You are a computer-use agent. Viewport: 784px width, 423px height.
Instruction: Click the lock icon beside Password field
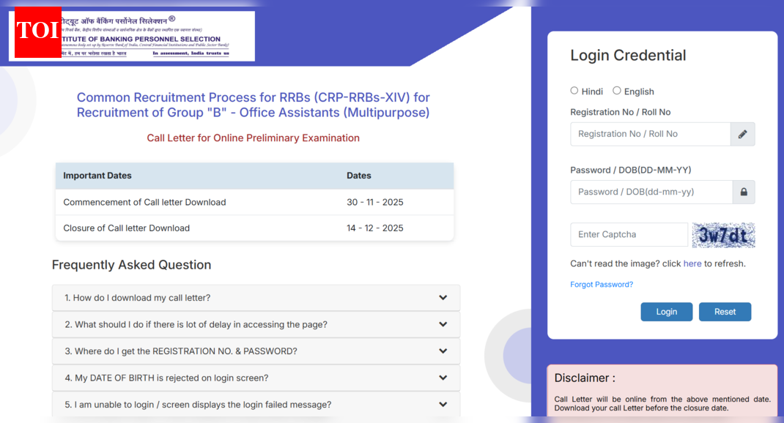pyautogui.click(x=742, y=192)
